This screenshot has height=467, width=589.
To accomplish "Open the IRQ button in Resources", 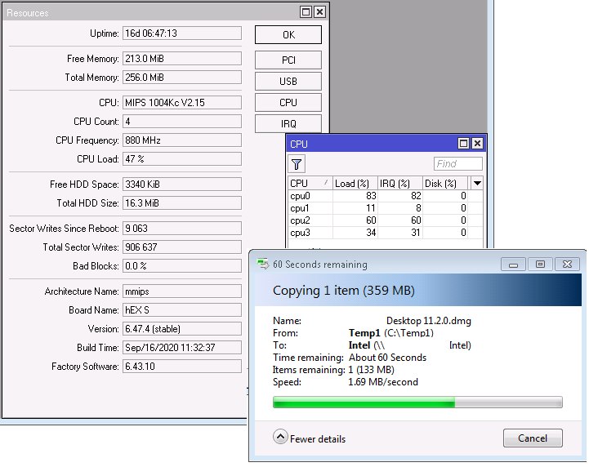I will click(x=288, y=123).
